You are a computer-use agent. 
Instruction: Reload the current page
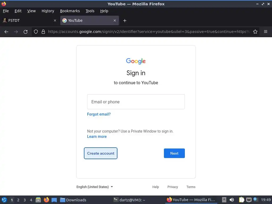pos(25,32)
